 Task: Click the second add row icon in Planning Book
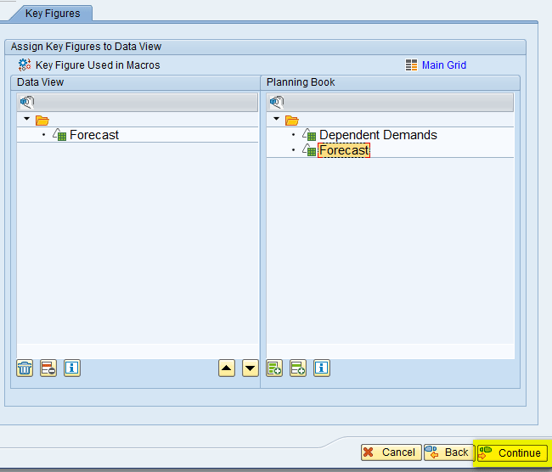pyautogui.click(x=298, y=368)
